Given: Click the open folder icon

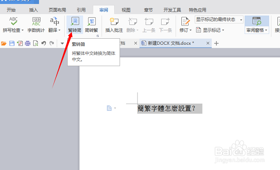Looking at the screenshot, I should [x=3, y=43].
